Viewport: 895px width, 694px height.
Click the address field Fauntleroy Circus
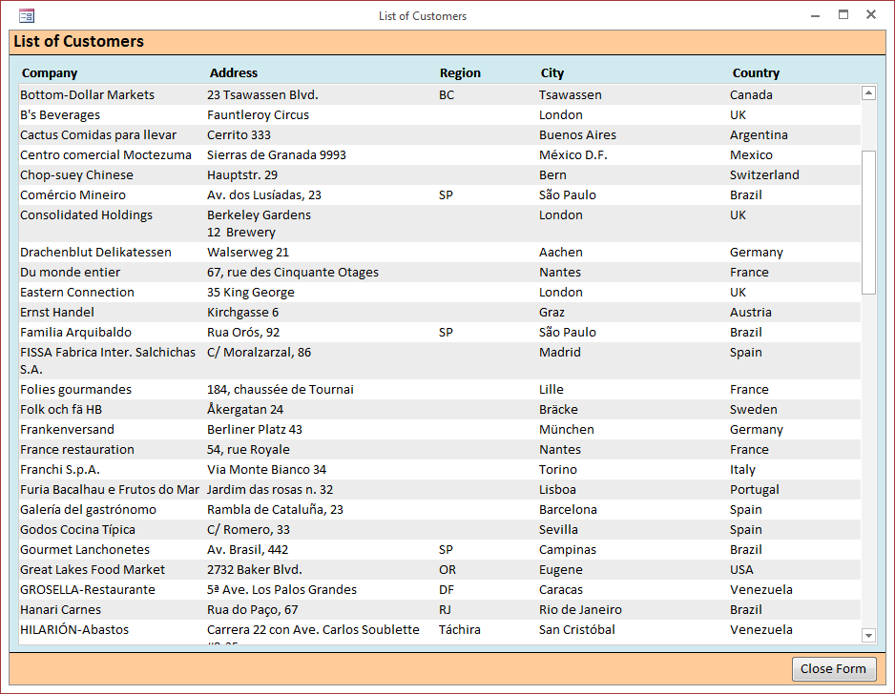click(258, 115)
